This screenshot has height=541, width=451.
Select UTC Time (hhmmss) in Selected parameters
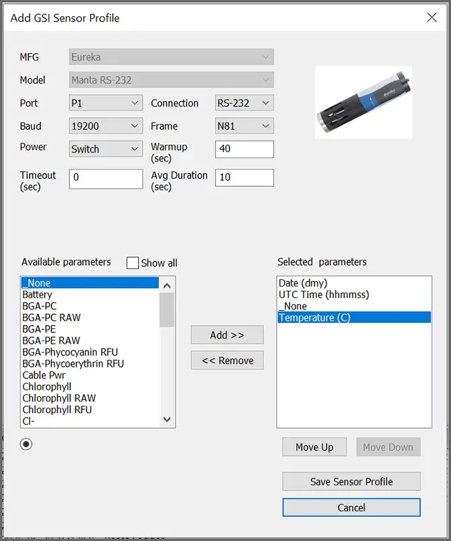(x=354, y=295)
